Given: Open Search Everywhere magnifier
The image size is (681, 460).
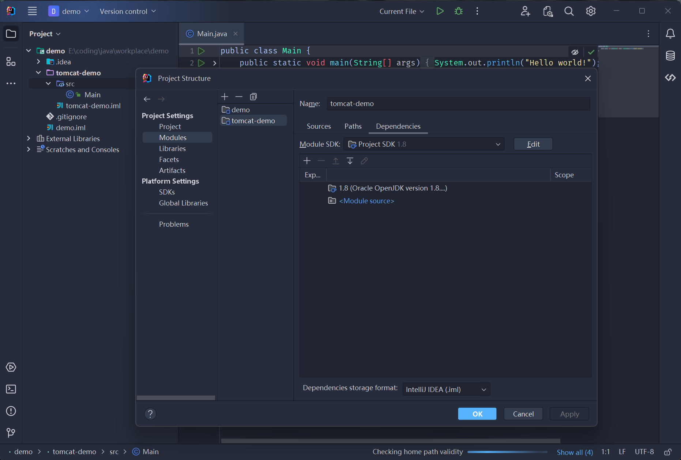Looking at the screenshot, I should pyautogui.click(x=569, y=11).
